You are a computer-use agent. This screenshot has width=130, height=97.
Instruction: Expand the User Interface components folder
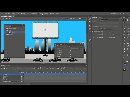[5, 28]
